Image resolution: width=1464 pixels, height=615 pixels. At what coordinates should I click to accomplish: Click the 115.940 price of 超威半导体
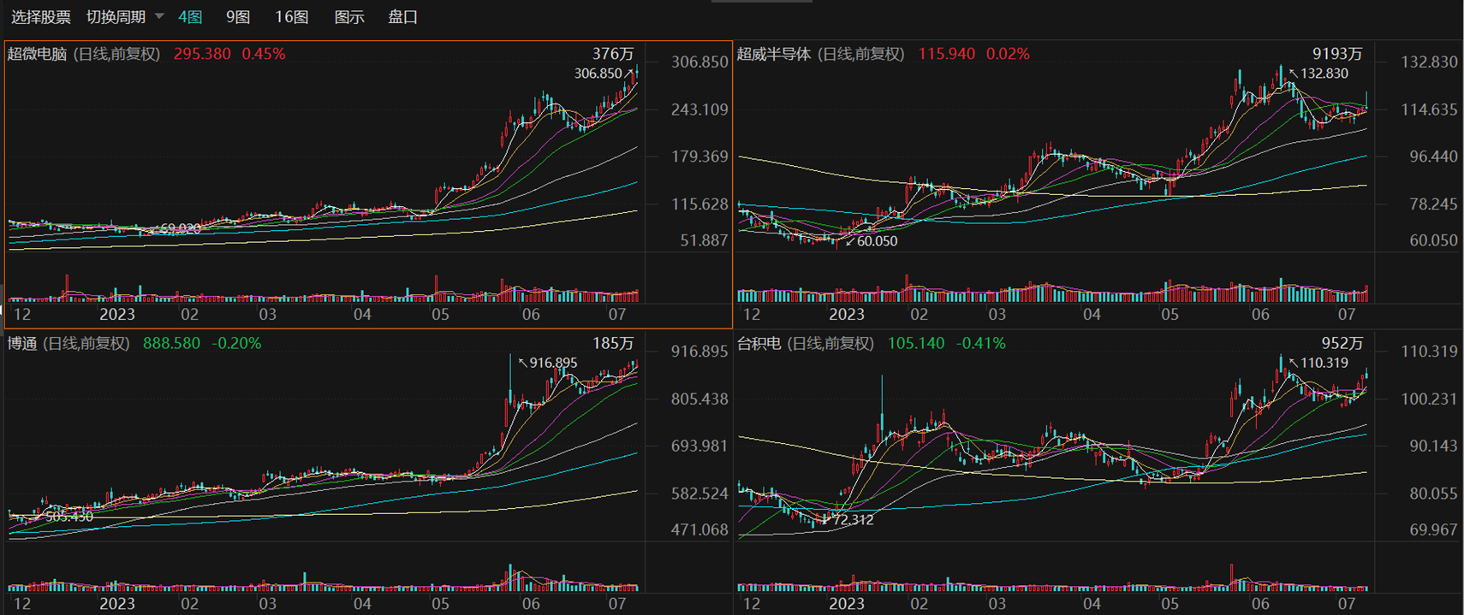947,54
